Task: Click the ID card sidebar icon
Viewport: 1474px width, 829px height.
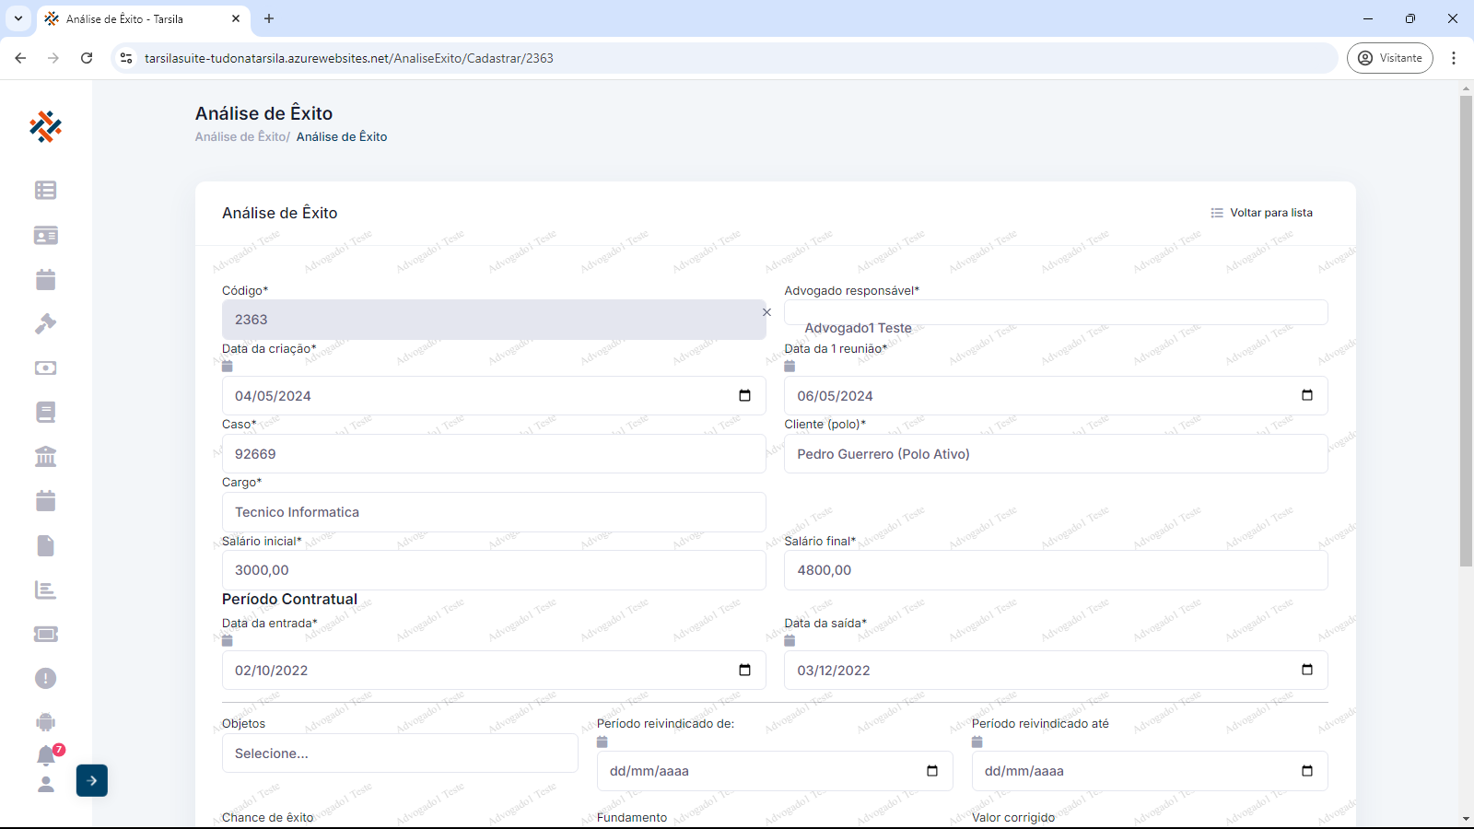Action: (45, 236)
